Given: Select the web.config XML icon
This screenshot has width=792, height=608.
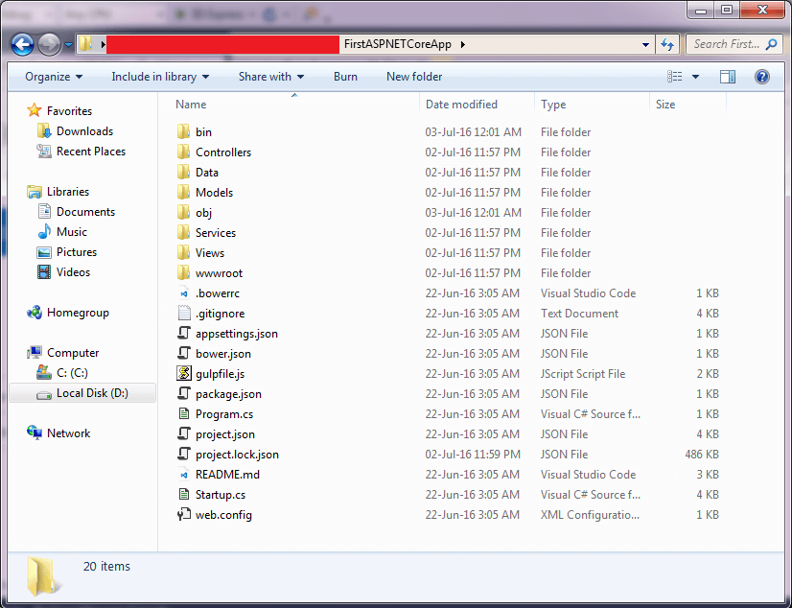Looking at the screenshot, I should [184, 515].
